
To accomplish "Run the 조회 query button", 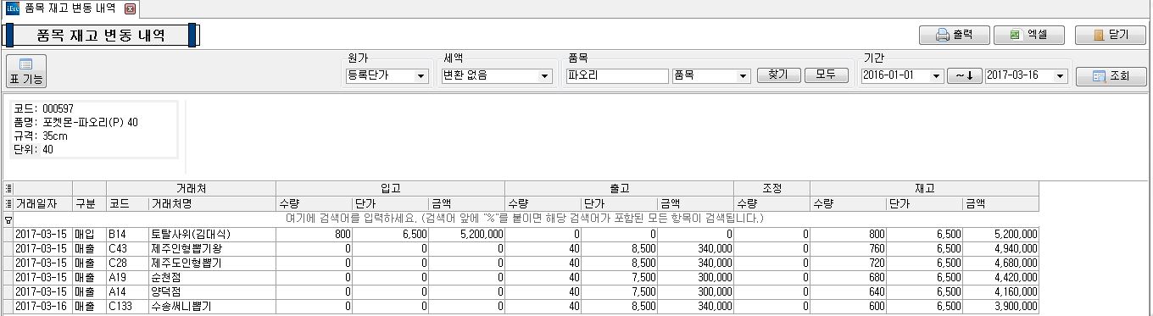I will [x=1111, y=76].
